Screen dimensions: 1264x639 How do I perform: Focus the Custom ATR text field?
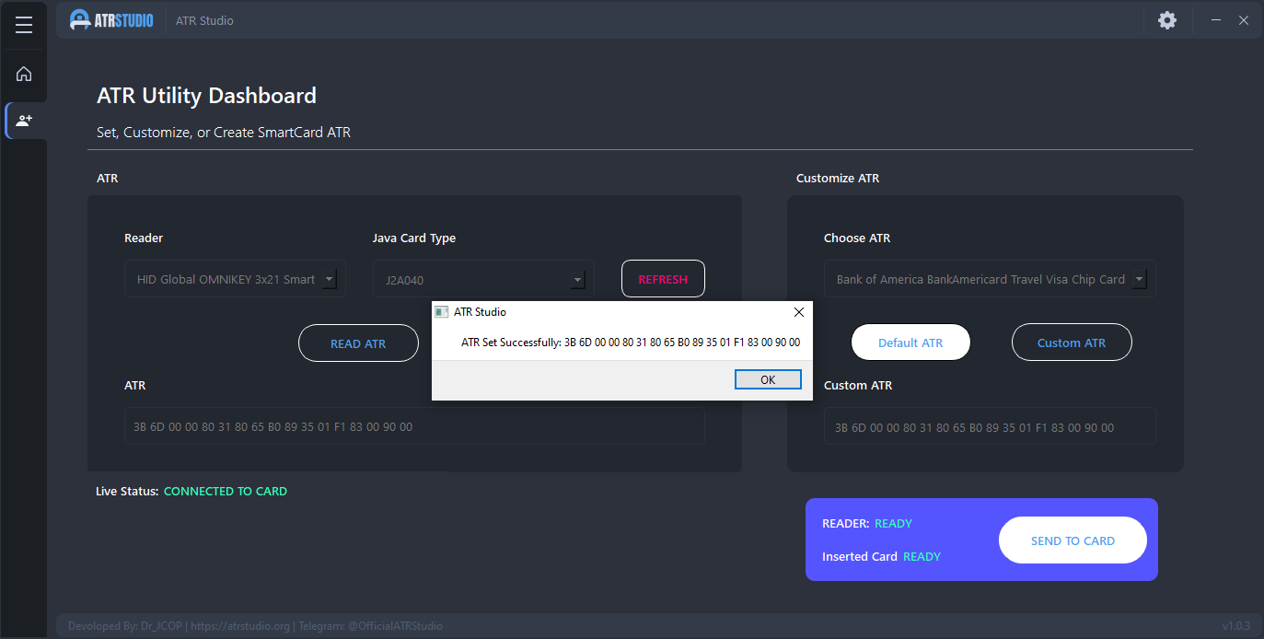pos(989,427)
